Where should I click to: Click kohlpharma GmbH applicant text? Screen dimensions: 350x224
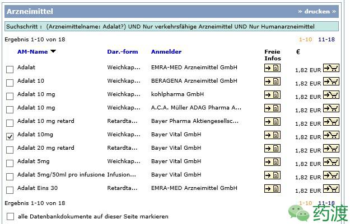tap(178, 94)
